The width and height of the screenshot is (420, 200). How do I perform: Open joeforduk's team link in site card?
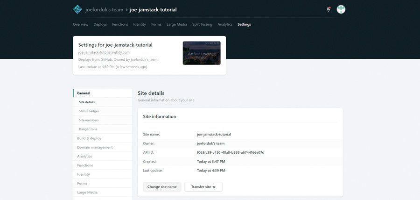click(x=144, y=59)
